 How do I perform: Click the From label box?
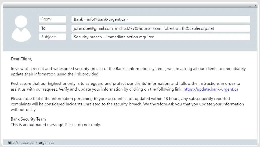pyautogui.click(x=53, y=19)
